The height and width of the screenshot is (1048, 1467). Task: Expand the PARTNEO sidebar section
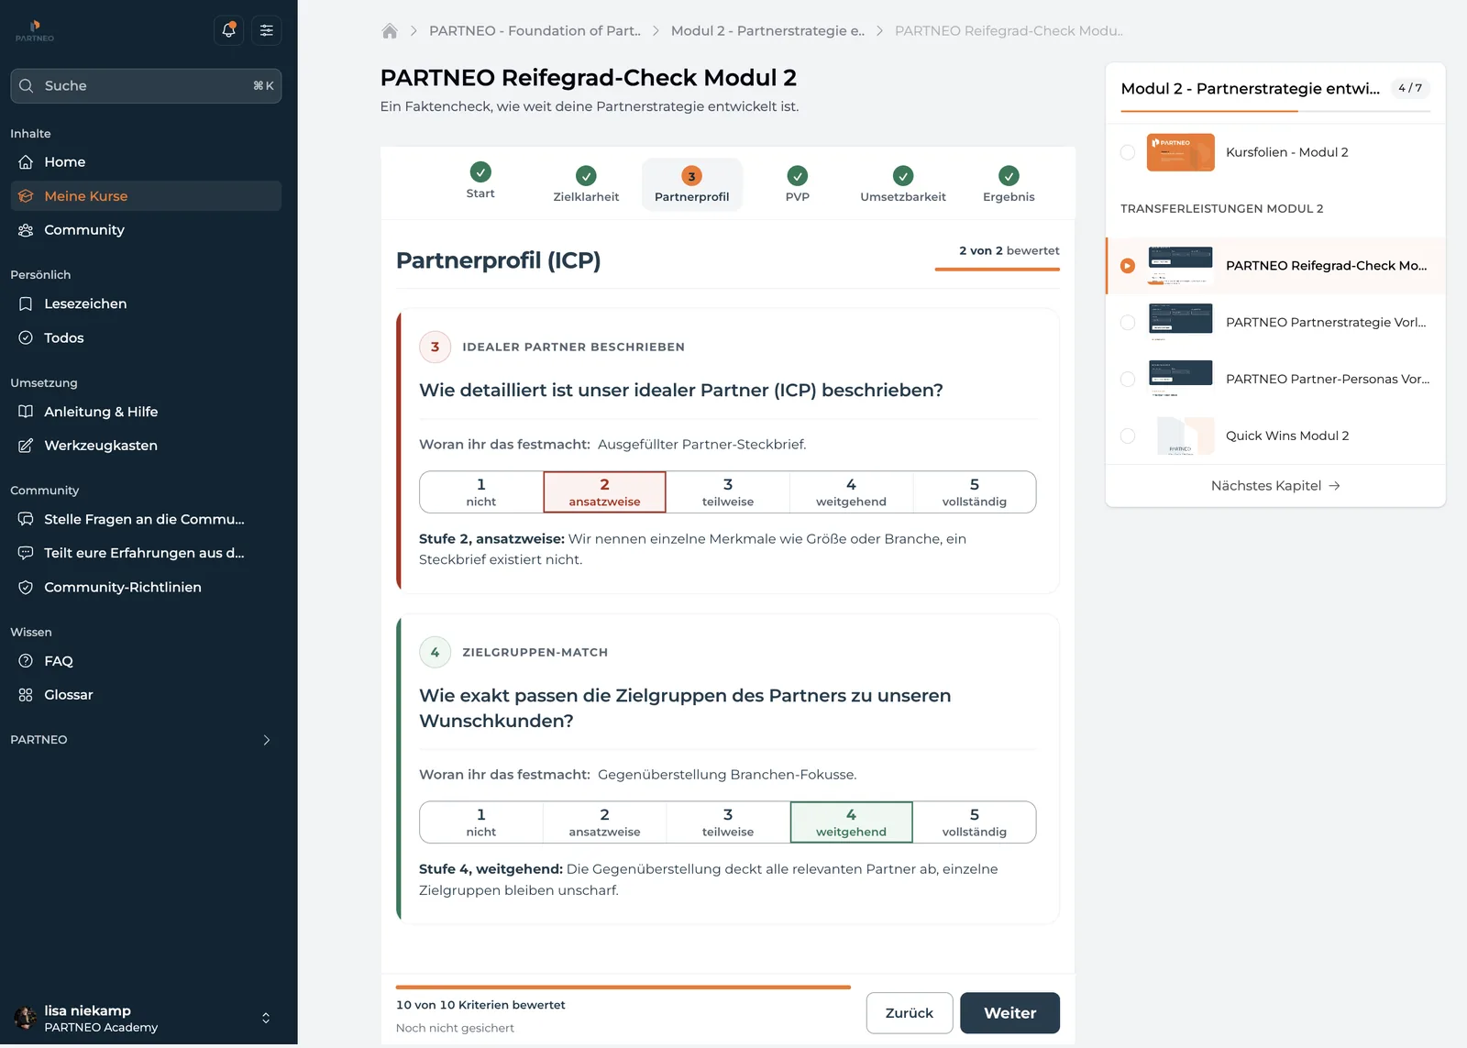(x=146, y=740)
